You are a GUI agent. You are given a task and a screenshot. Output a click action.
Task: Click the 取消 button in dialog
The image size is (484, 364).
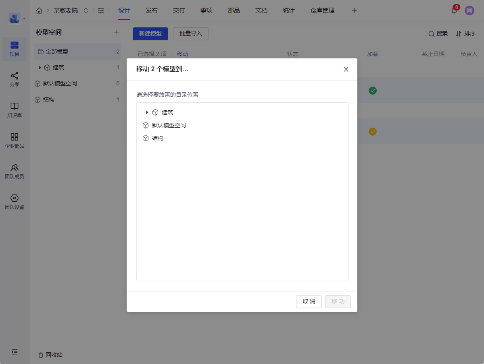tap(309, 302)
